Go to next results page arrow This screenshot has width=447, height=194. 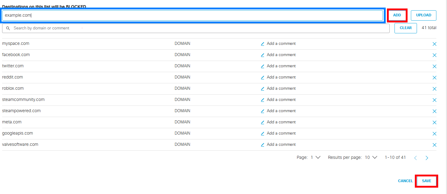point(427,158)
